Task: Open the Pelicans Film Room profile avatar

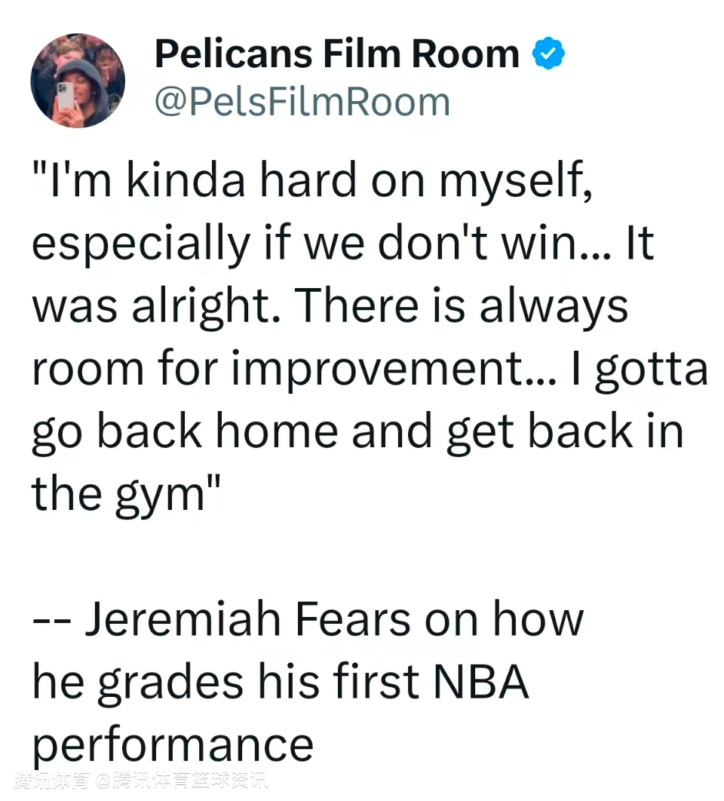Action: [x=78, y=80]
